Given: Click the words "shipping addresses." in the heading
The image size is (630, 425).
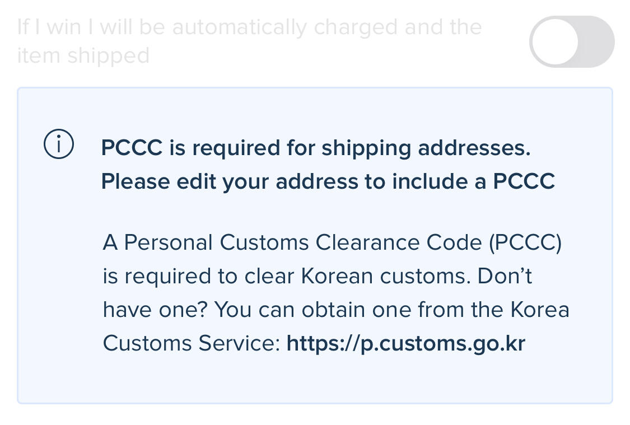Looking at the screenshot, I should tap(426, 148).
